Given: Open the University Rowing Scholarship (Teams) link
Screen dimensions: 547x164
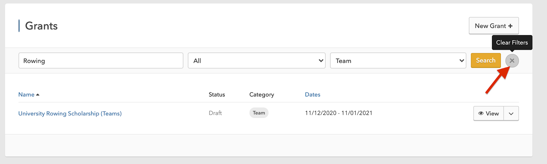Looking at the screenshot, I should (x=70, y=114).
